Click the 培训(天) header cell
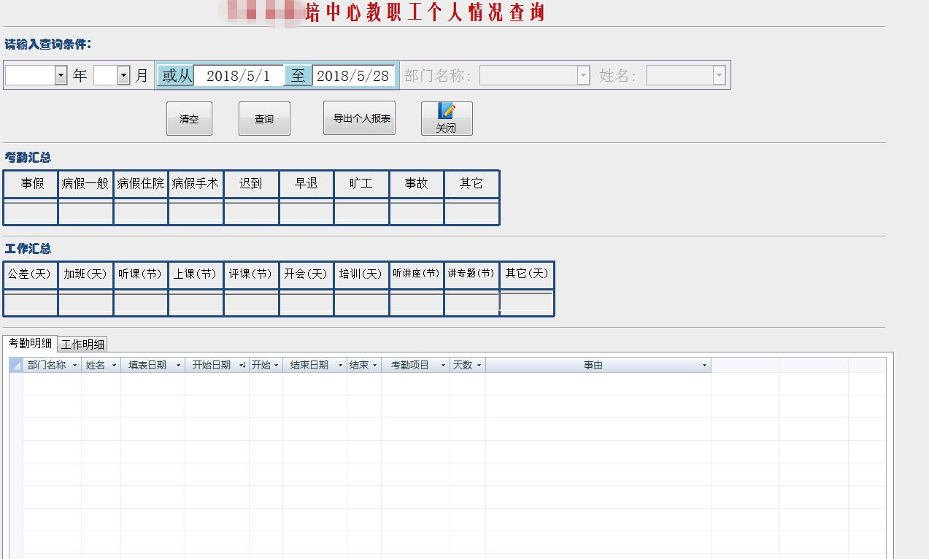Screen dimensions: 929x559 click(x=361, y=274)
